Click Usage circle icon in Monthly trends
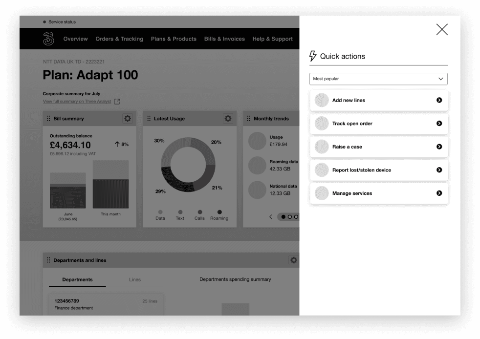Viewport: 480px width, 339px height. pyautogui.click(x=257, y=141)
